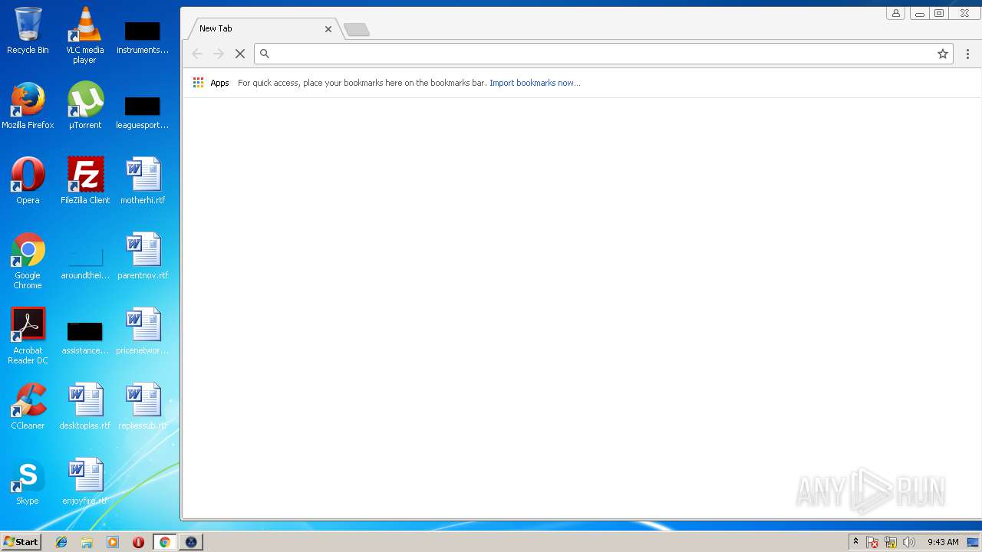
Task: Select motherhi.rtf file on desktop
Action: pyautogui.click(x=143, y=181)
